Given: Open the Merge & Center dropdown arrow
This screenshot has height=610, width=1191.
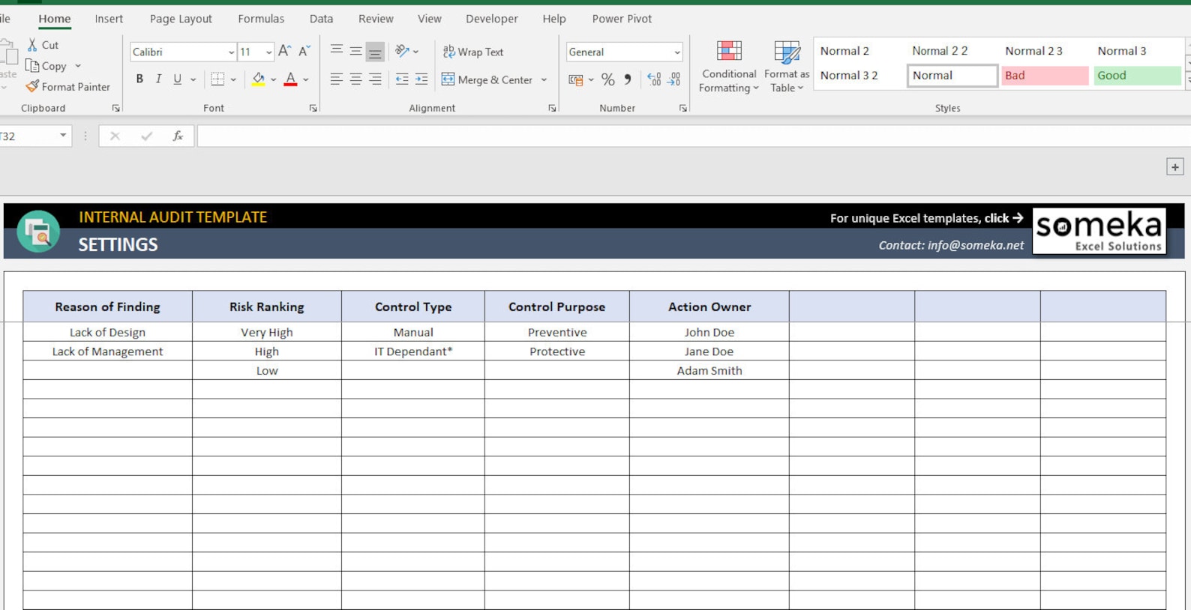Looking at the screenshot, I should click(x=544, y=79).
